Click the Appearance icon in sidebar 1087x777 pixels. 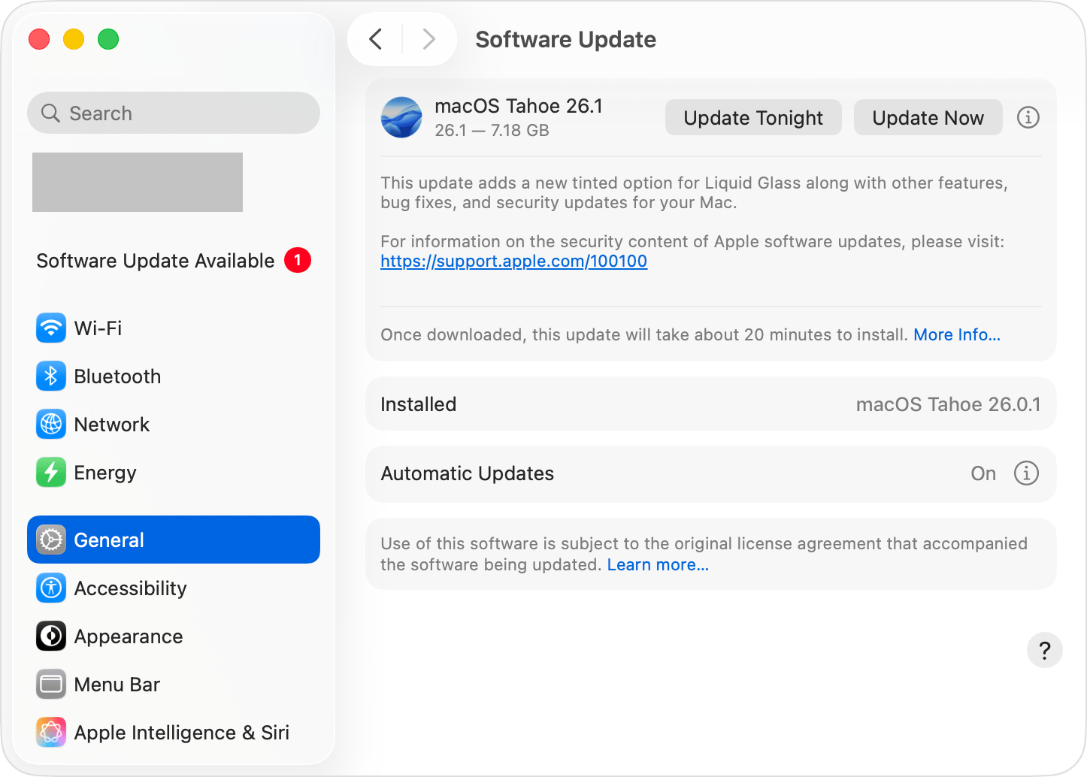(x=51, y=636)
